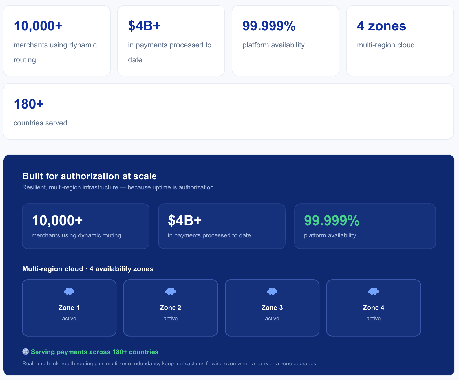Click the Zone 2 label
Viewport: 459px width, 380px height.
pos(171,308)
